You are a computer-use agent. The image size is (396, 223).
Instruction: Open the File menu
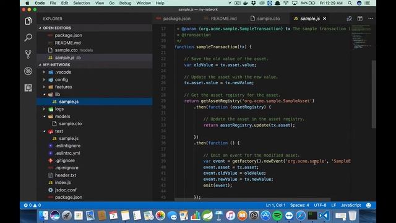click(53, 3)
